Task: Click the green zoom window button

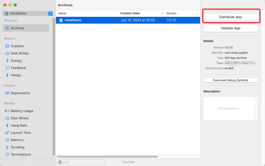Action: 15,5
